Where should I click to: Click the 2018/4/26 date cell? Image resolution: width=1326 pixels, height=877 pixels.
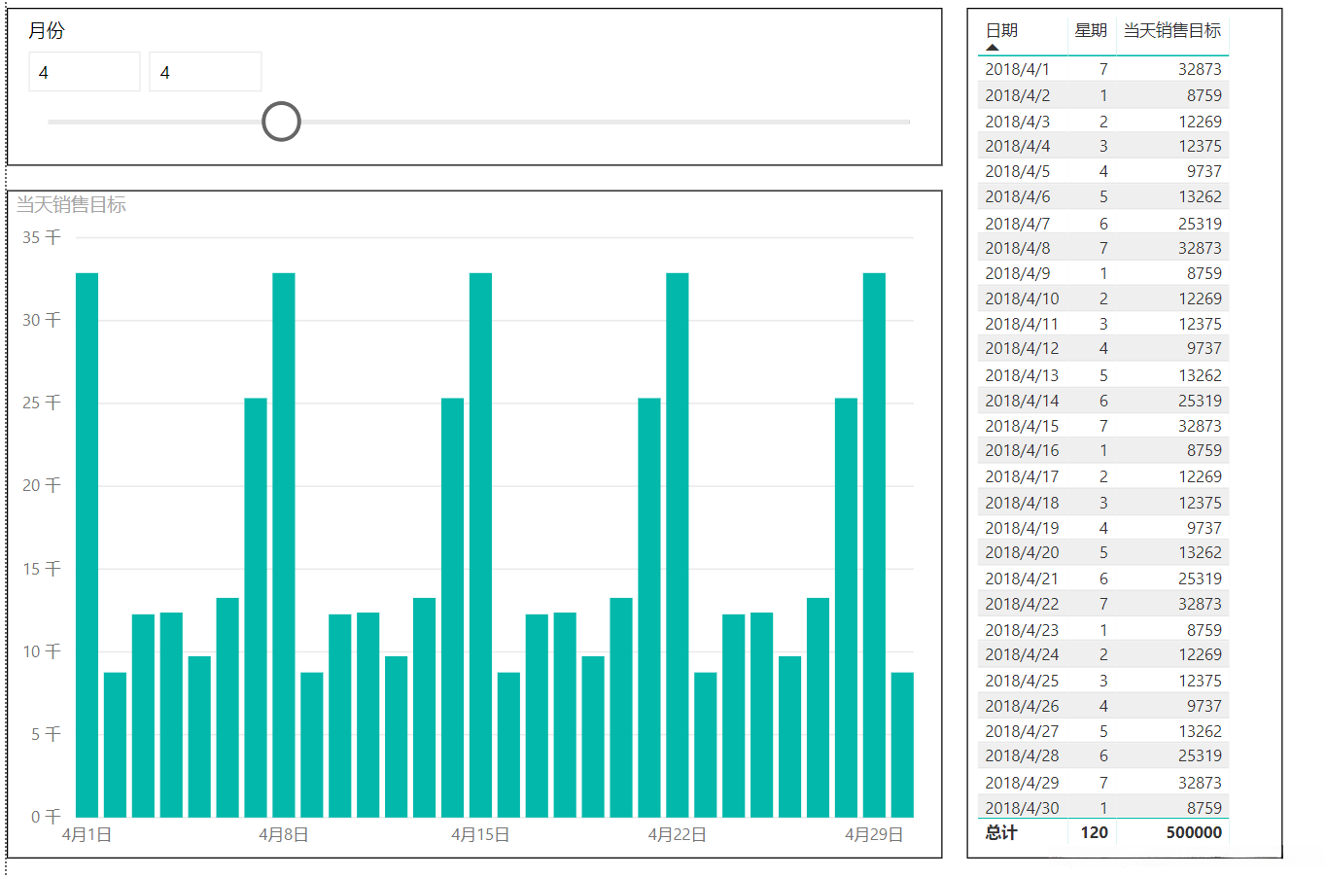1022,706
